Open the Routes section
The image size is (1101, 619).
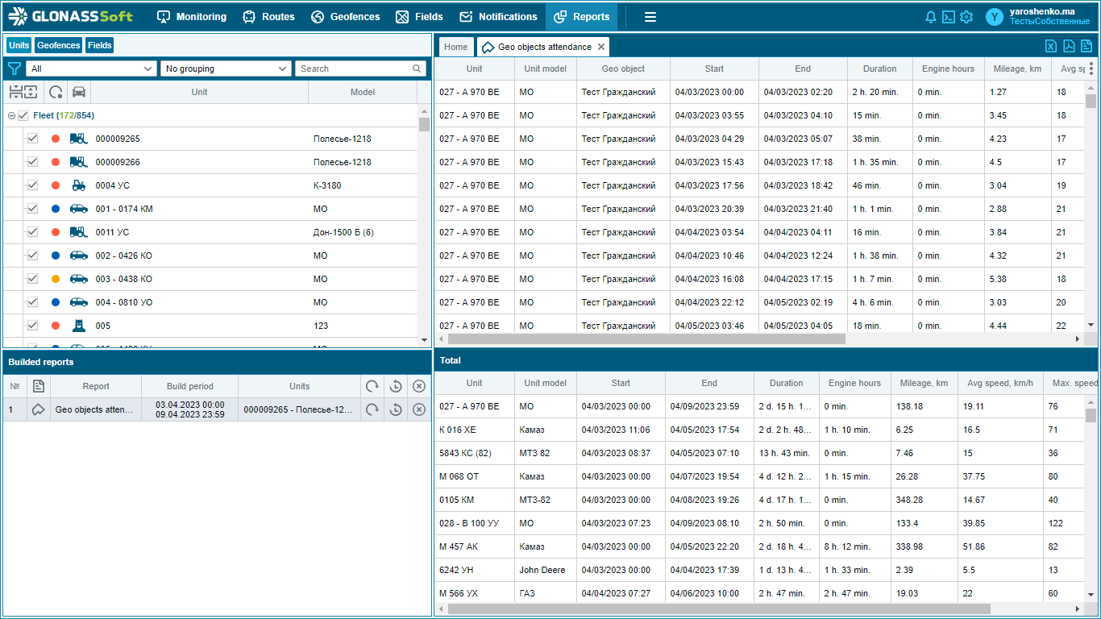point(268,17)
